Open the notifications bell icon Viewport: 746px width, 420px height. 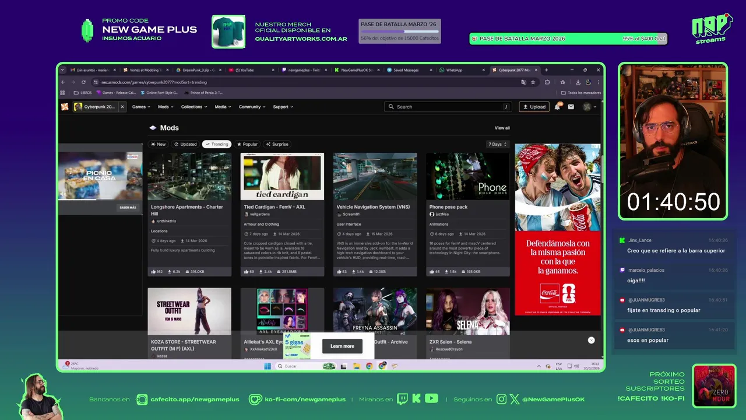(558, 107)
